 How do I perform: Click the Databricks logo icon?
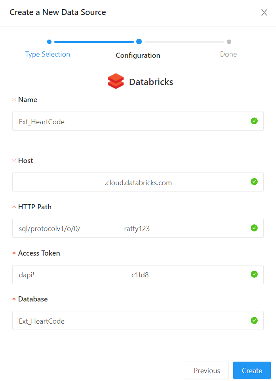(116, 82)
